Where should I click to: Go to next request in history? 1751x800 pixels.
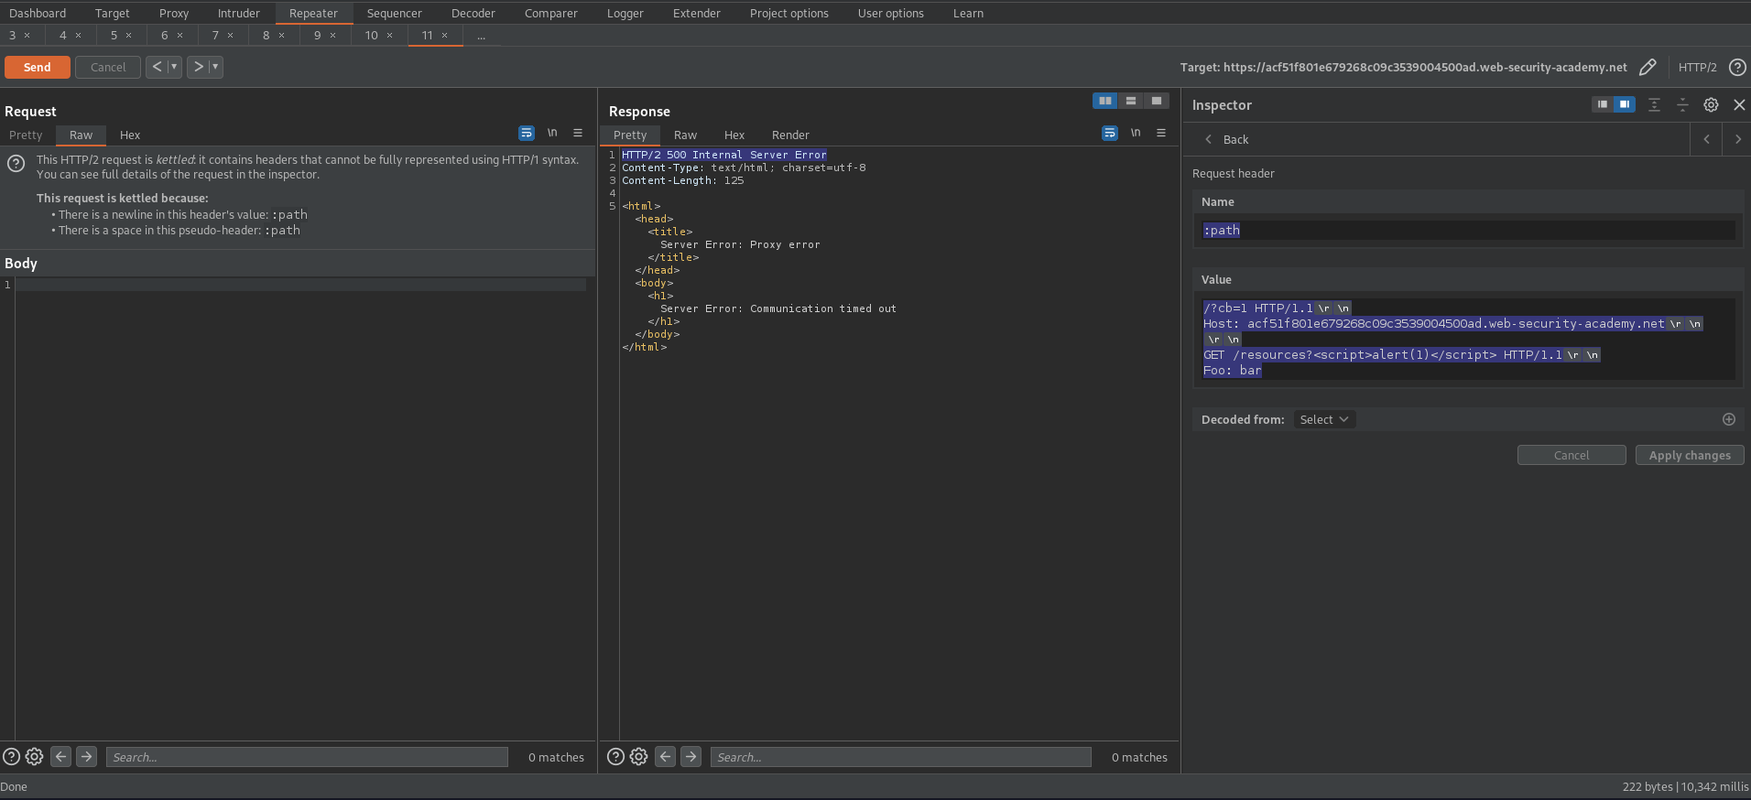[x=198, y=67]
